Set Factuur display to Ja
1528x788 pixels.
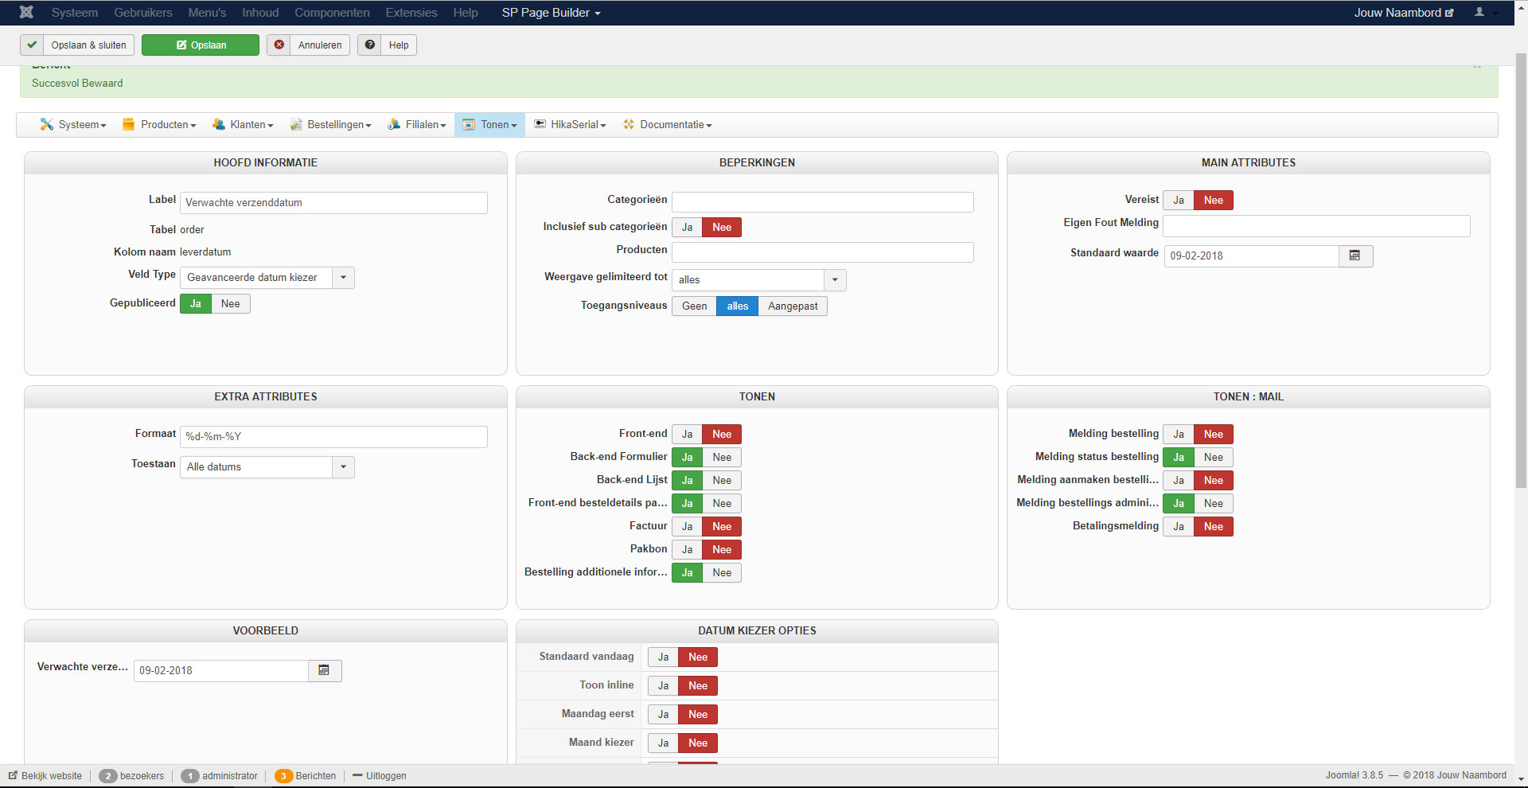pos(687,526)
